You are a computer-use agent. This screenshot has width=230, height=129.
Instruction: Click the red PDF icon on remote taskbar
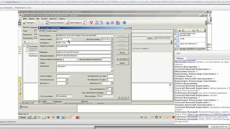point(78,117)
